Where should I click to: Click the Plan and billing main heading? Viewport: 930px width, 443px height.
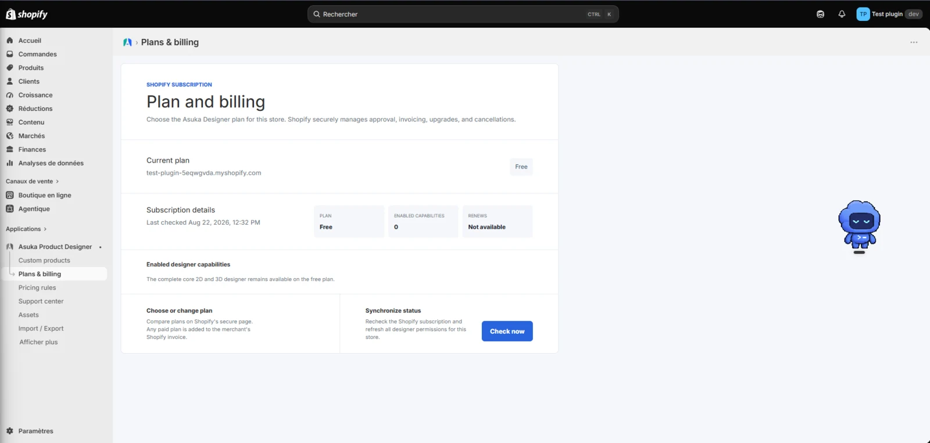point(206,102)
